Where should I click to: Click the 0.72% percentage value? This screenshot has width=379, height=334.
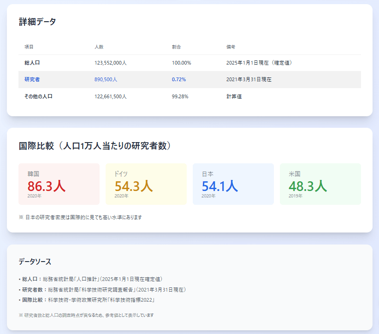(x=179, y=79)
